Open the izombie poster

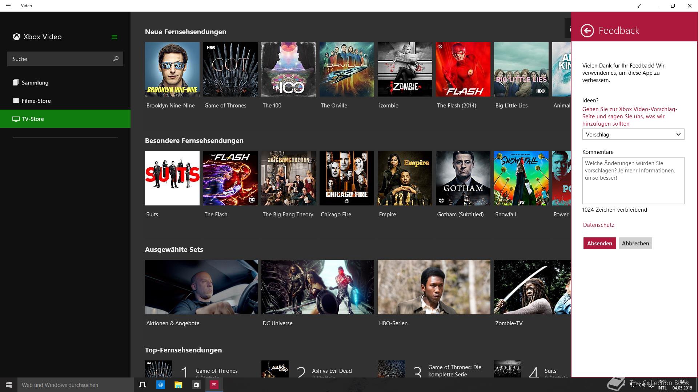pos(405,69)
